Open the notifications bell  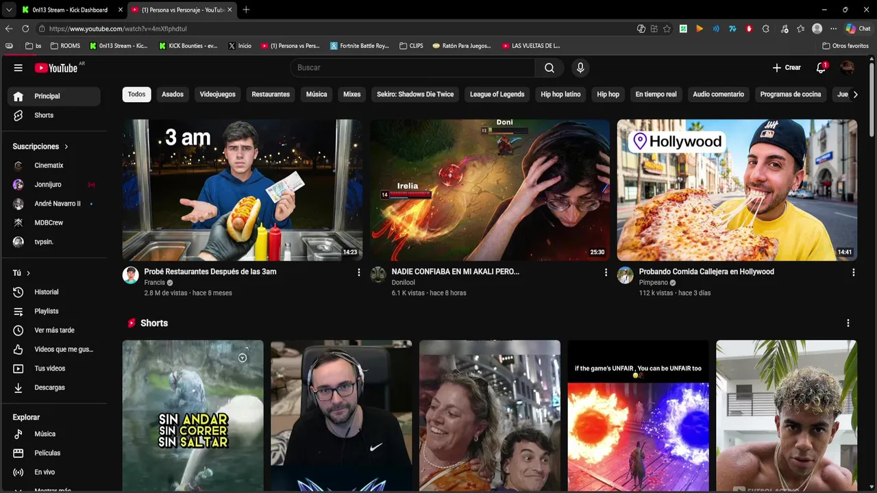pyautogui.click(x=821, y=68)
